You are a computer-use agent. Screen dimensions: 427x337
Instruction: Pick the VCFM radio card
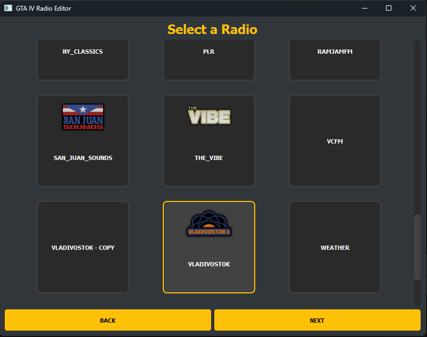335,141
